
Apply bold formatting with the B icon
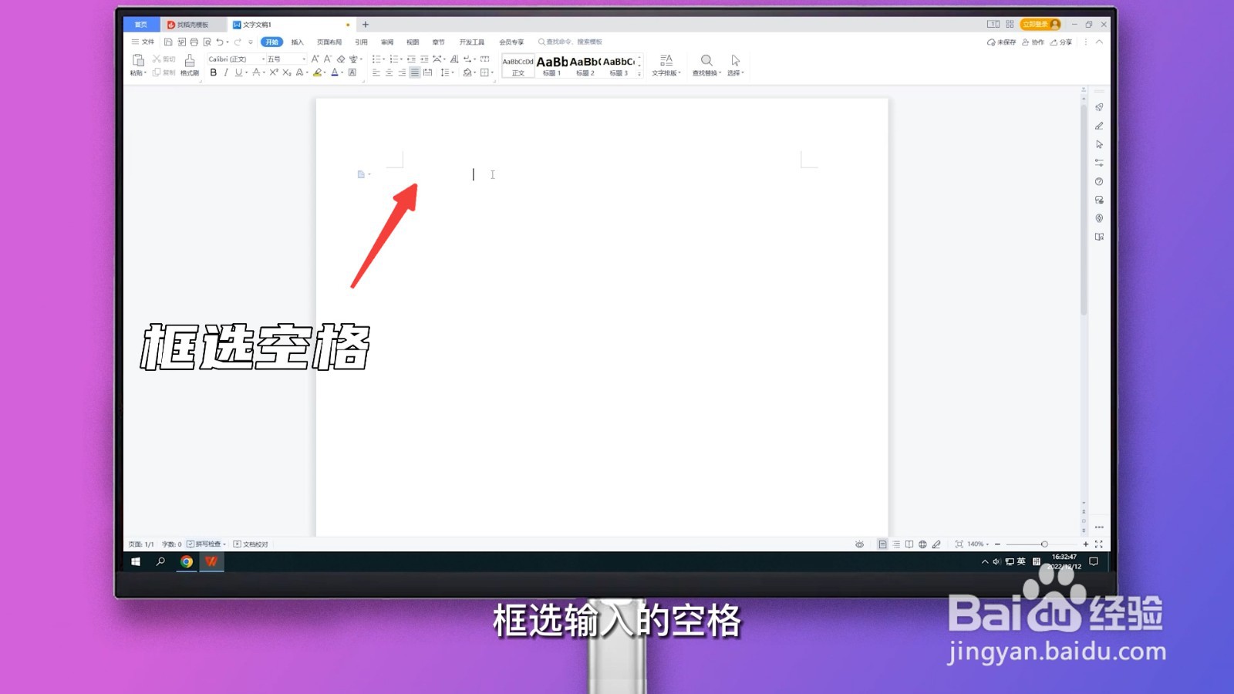coord(213,72)
